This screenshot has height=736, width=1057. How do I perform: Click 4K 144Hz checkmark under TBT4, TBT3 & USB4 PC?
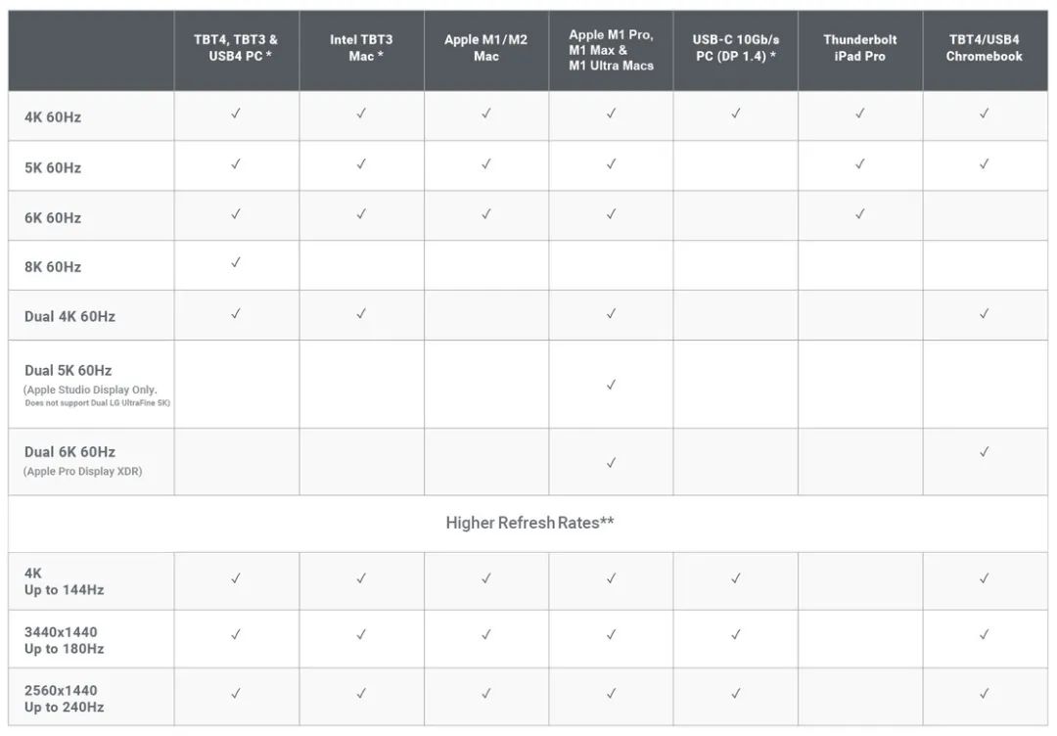pos(236,578)
